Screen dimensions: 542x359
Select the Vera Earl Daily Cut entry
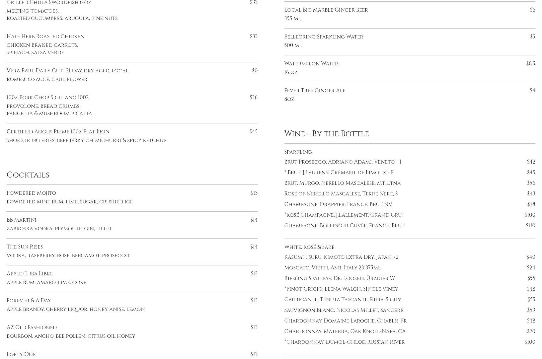point(67,71)
